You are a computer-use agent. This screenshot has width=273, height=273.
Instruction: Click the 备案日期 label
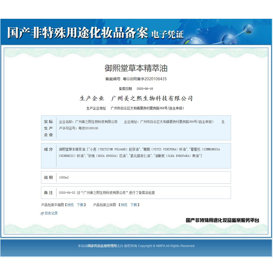pyautogui.click(x=125, y=89)
